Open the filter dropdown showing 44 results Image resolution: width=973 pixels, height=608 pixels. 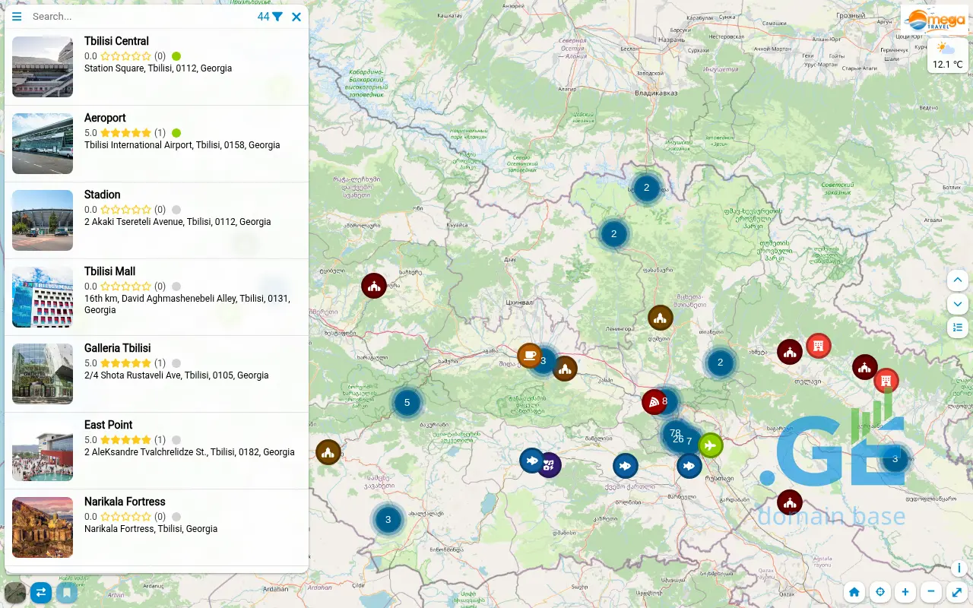coord(270,17)
